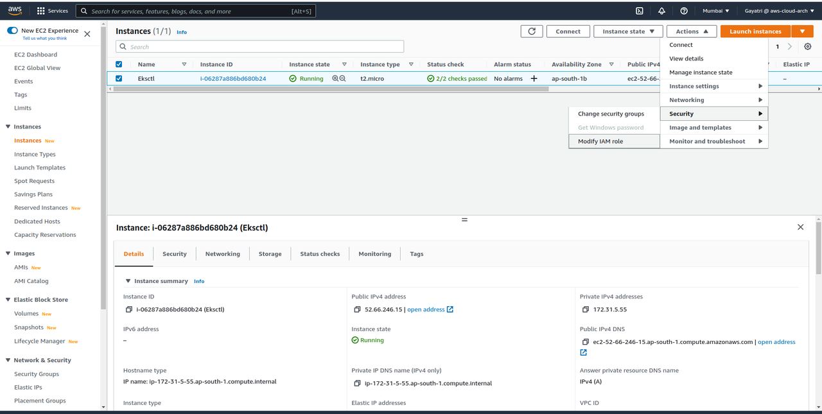Click the table horizontal scrollbar
The image size is (822, 414).
(x=331, y=89)
